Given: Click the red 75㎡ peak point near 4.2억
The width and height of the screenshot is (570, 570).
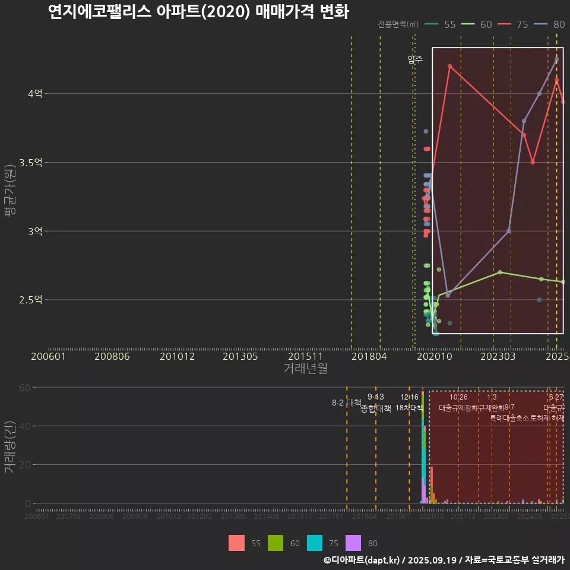Looking at the screenshot, I should 449,66.
